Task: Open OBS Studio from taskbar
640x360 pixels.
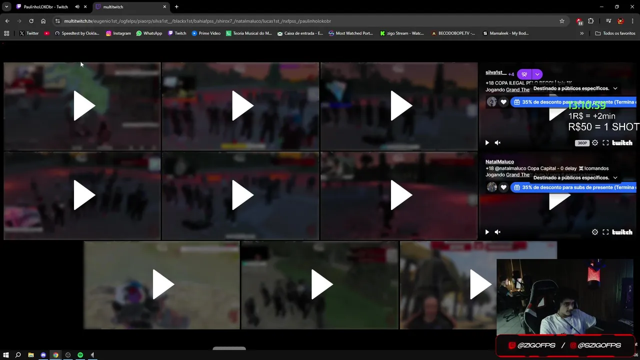Action: click(x=68, y=355)
